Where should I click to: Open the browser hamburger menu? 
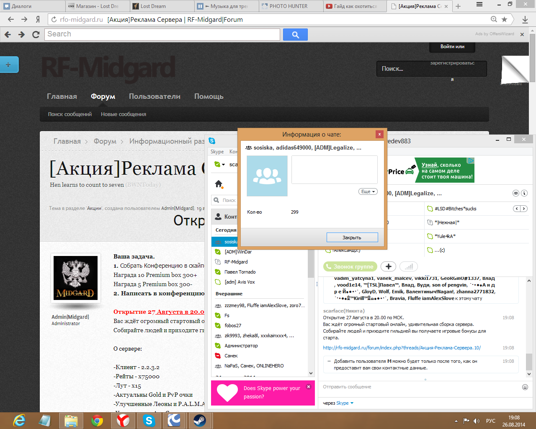pyautogui.click(x=479, y=4)
